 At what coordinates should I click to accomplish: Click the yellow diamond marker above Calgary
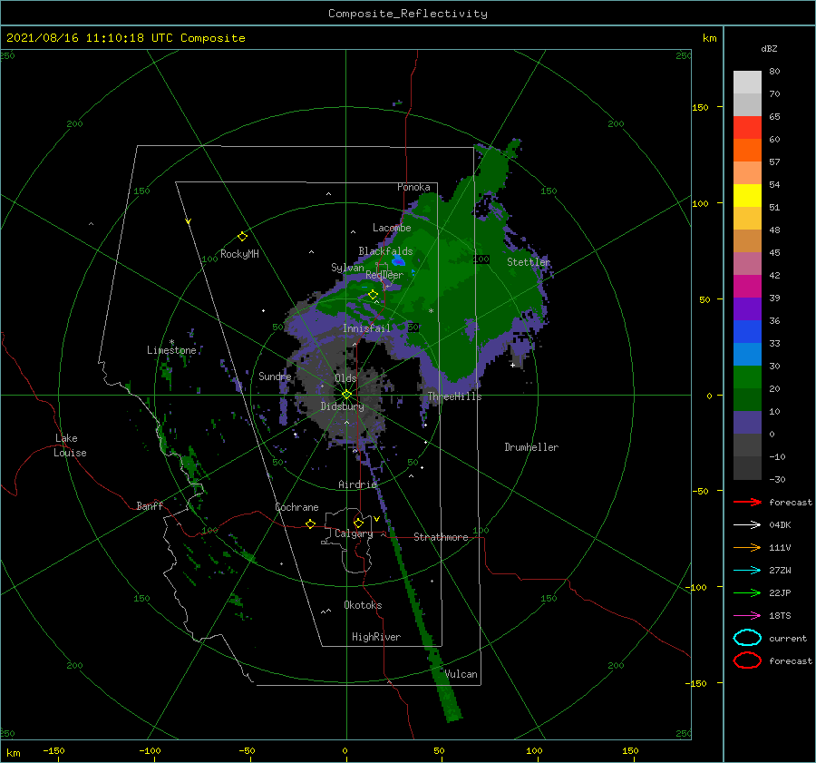tap(358, 523)
